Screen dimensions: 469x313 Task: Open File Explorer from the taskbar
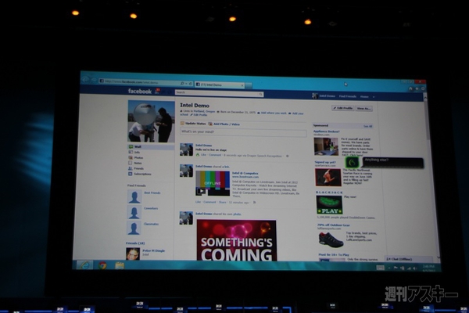(120, 265)
